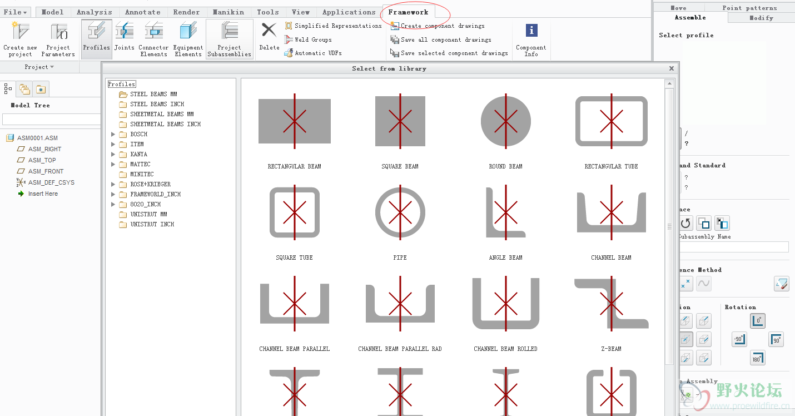Click Save selected component drawings
The width and height of the screenshot is (795, 416).
449,53
